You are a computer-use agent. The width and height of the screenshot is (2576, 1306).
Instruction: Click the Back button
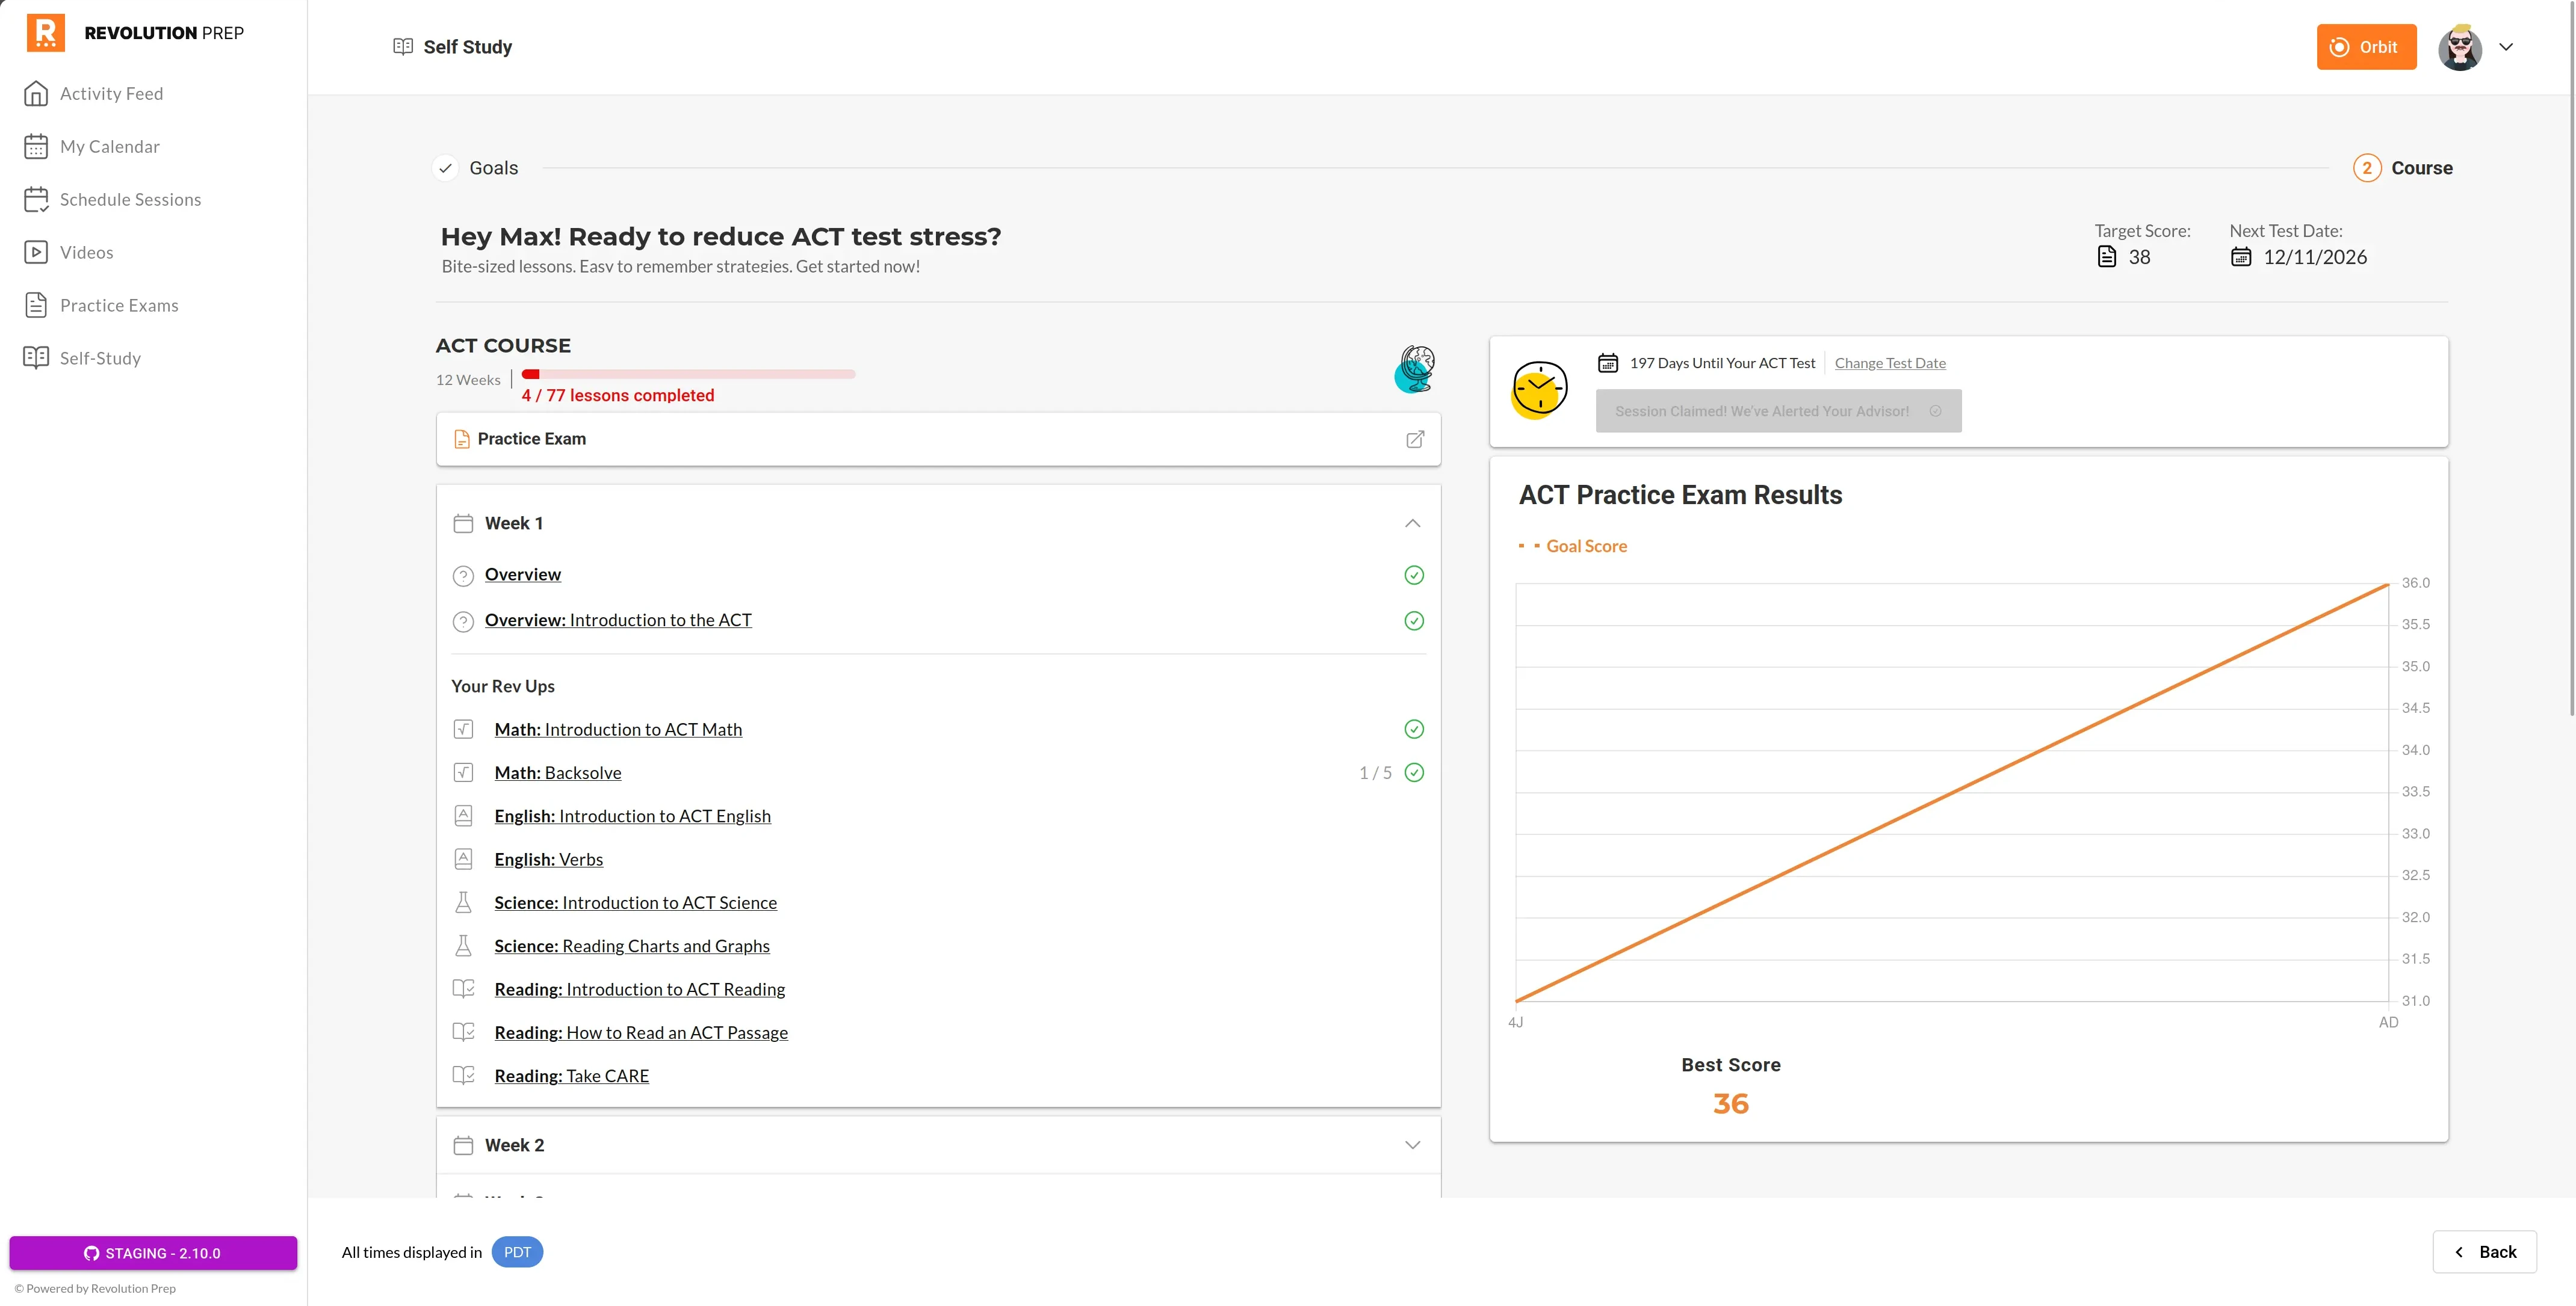tap(2485, 1252)
